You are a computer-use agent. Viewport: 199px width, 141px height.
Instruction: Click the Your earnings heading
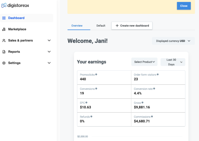tap(91, 62)
